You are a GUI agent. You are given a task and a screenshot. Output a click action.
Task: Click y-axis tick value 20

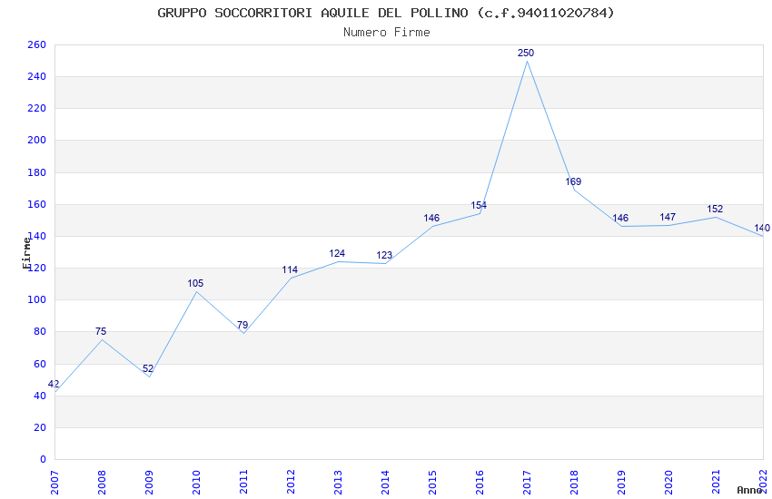[40, 427]
